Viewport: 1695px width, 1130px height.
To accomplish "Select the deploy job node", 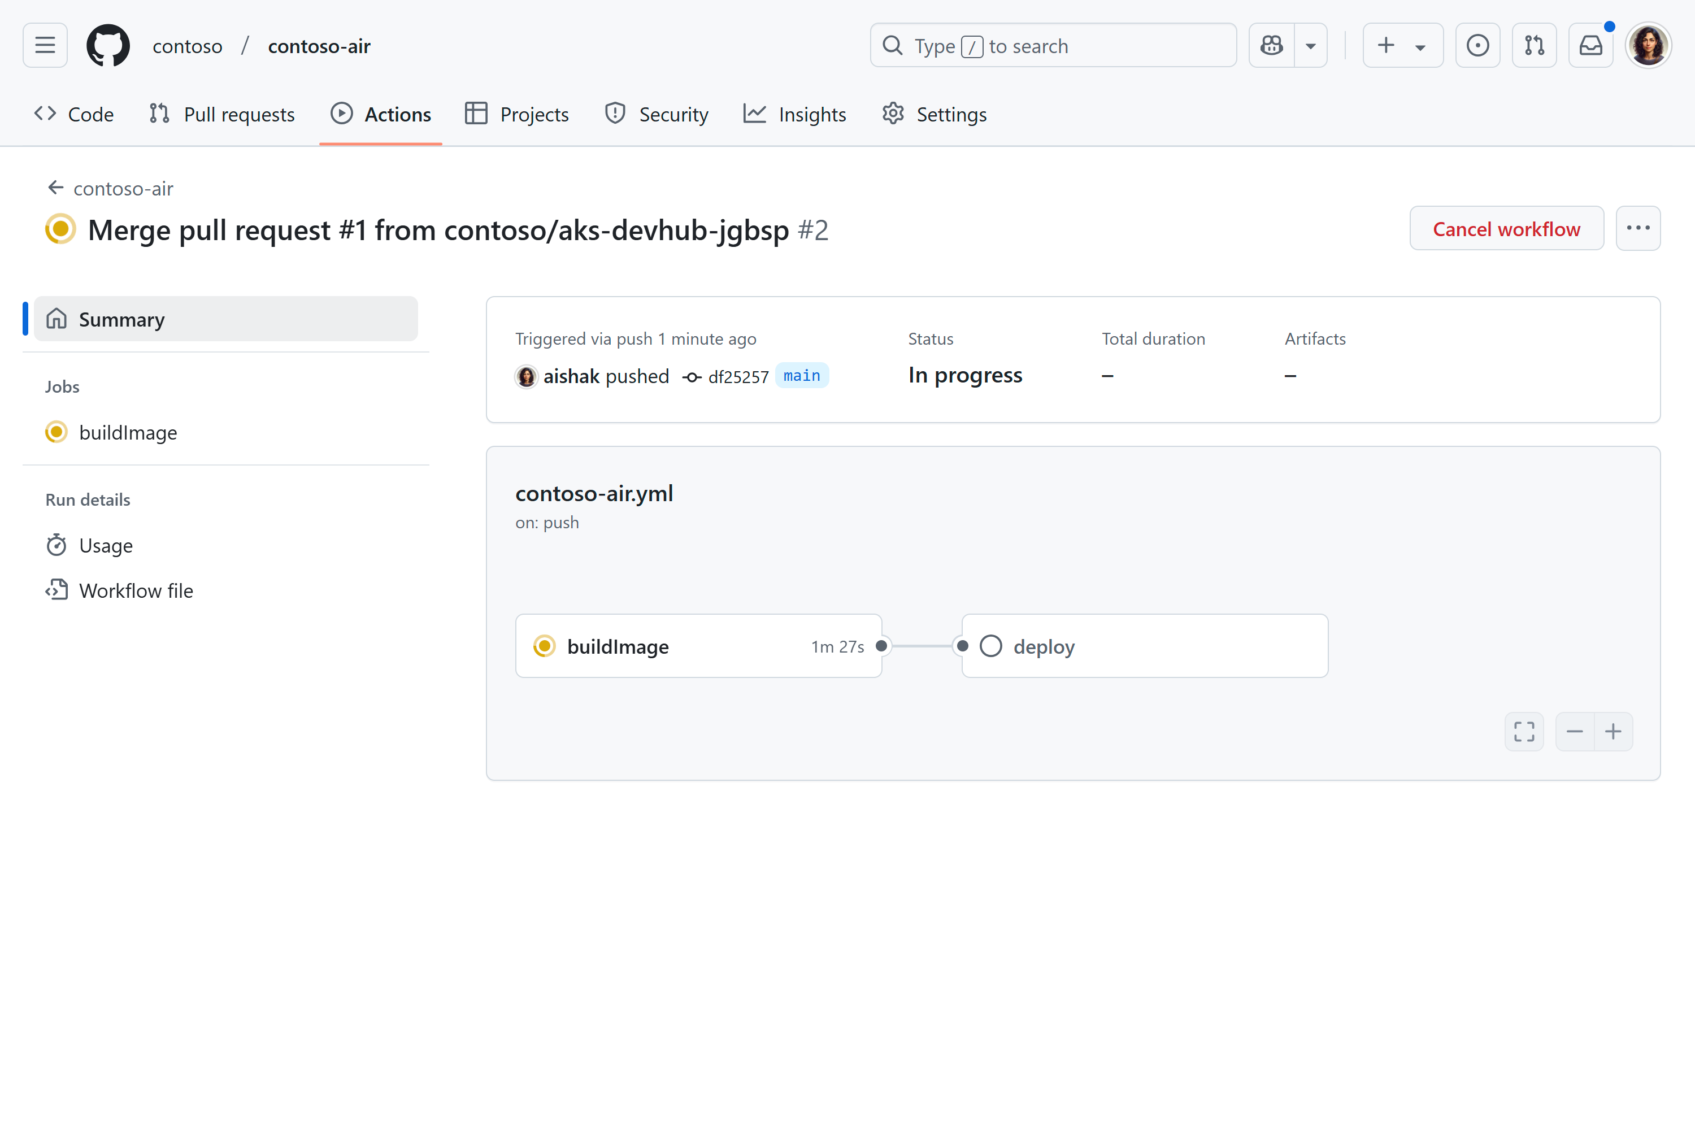I will point(1145,646).
